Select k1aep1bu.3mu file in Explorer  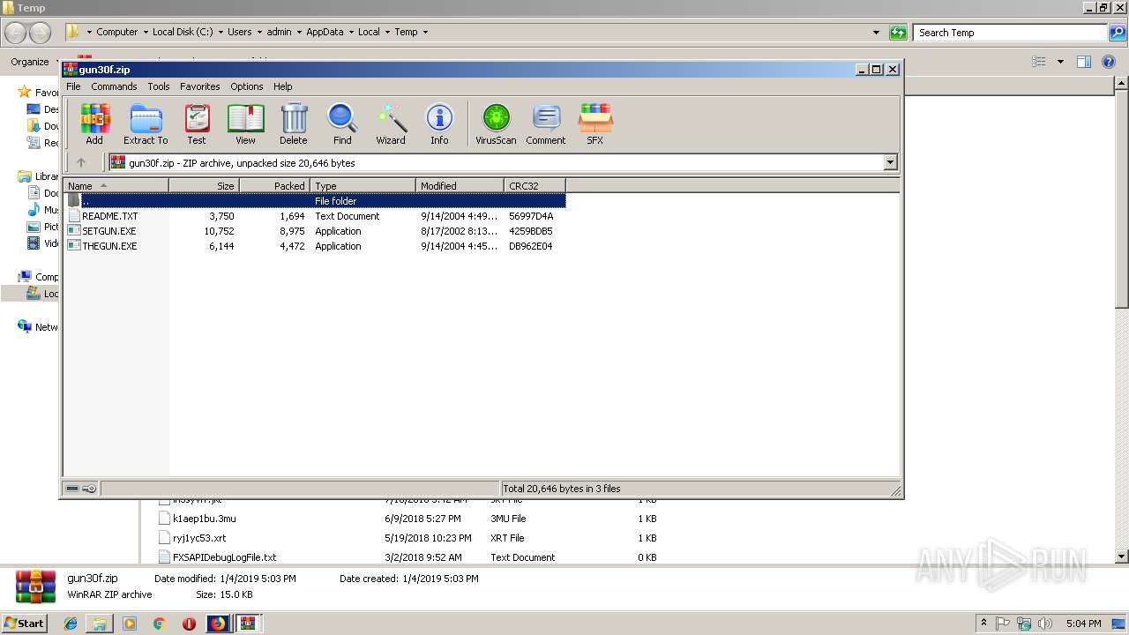tap(204, 519)
